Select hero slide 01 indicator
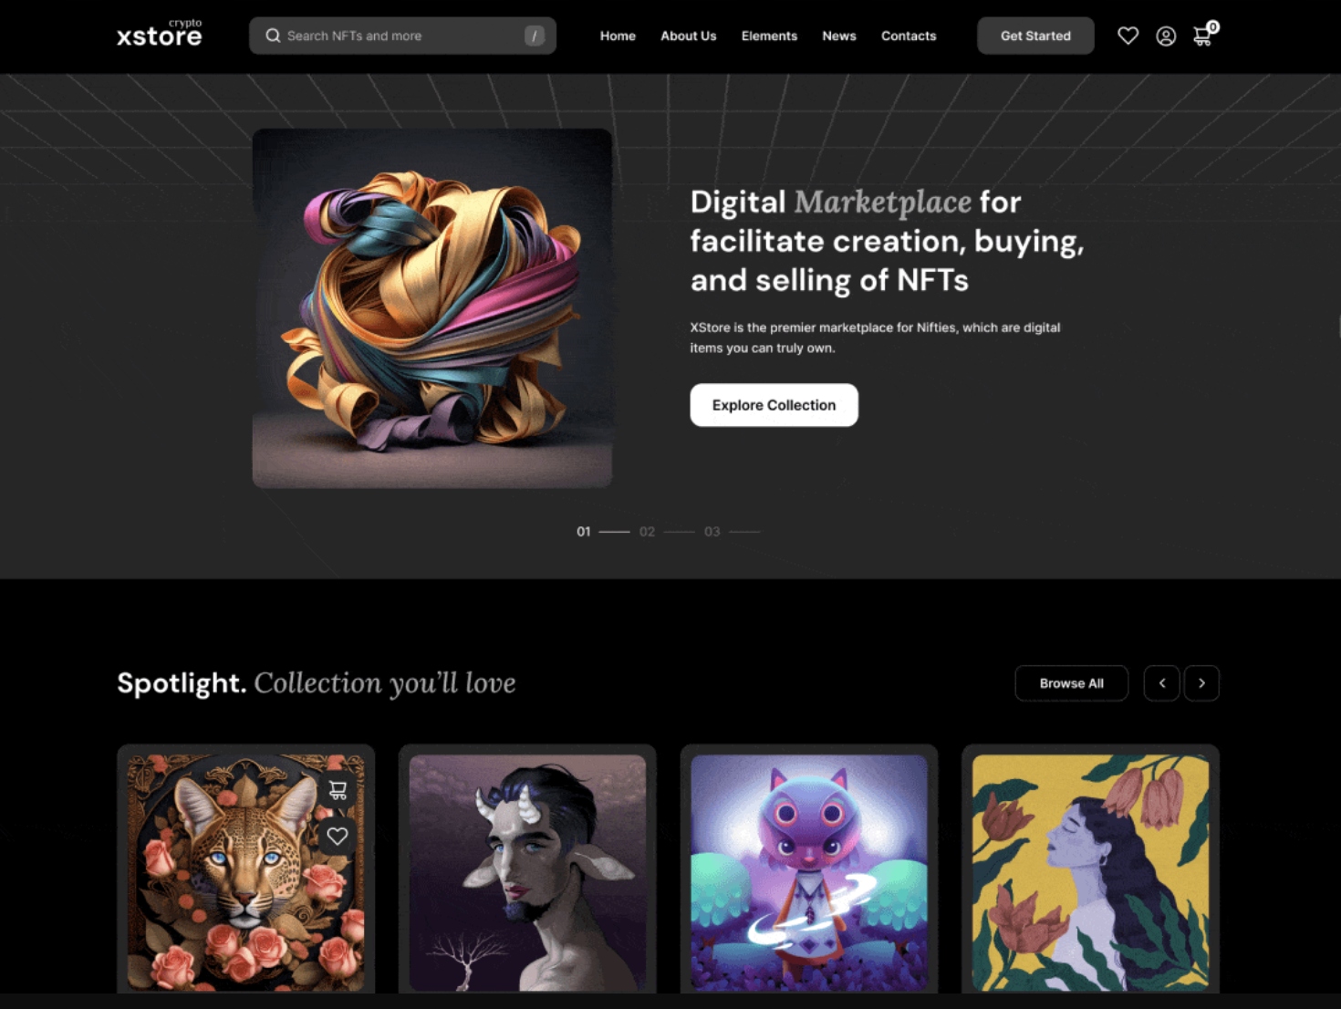The height and width of the screenshot is (1009, 1341). (584, 532)
